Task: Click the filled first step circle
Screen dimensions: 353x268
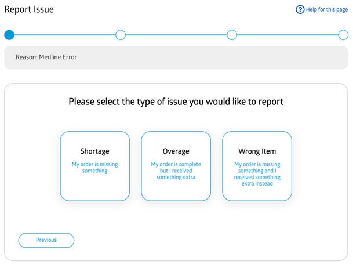Action: [9, 35]
